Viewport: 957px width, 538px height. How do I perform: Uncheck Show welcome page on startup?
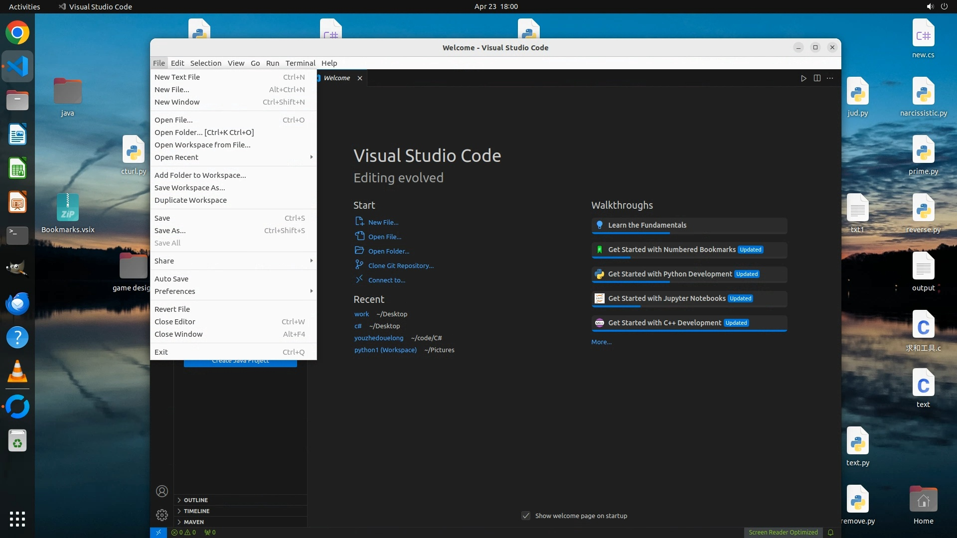coord(526,516)
